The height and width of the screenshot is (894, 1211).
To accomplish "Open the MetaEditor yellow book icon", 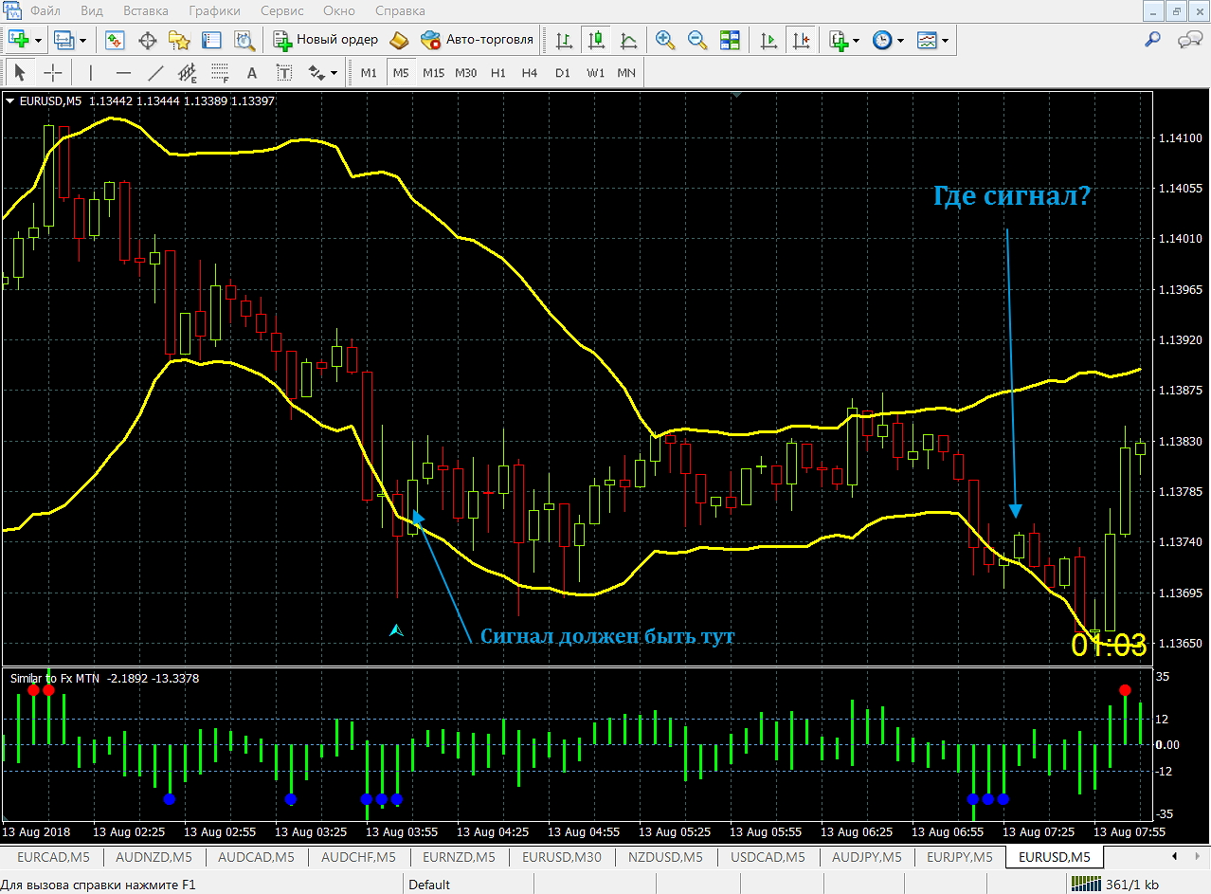I will (x=399, y=40).
